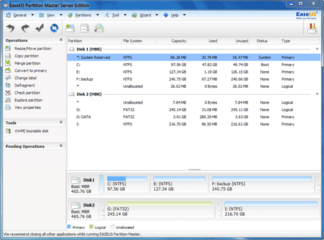This screenshot has height=240, width=324.
Task: Click the Undo arrow toolbar icon
Action: pyautogui.click(x=11, y=28)
